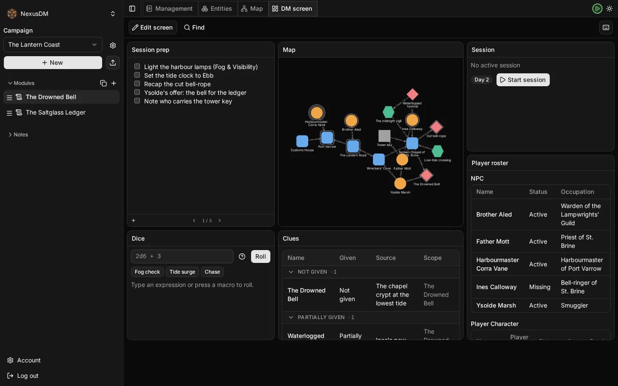Expand the Notes tree section
Image resolution: width=618 pixels, height=386 pixels.
pos(18,135)
